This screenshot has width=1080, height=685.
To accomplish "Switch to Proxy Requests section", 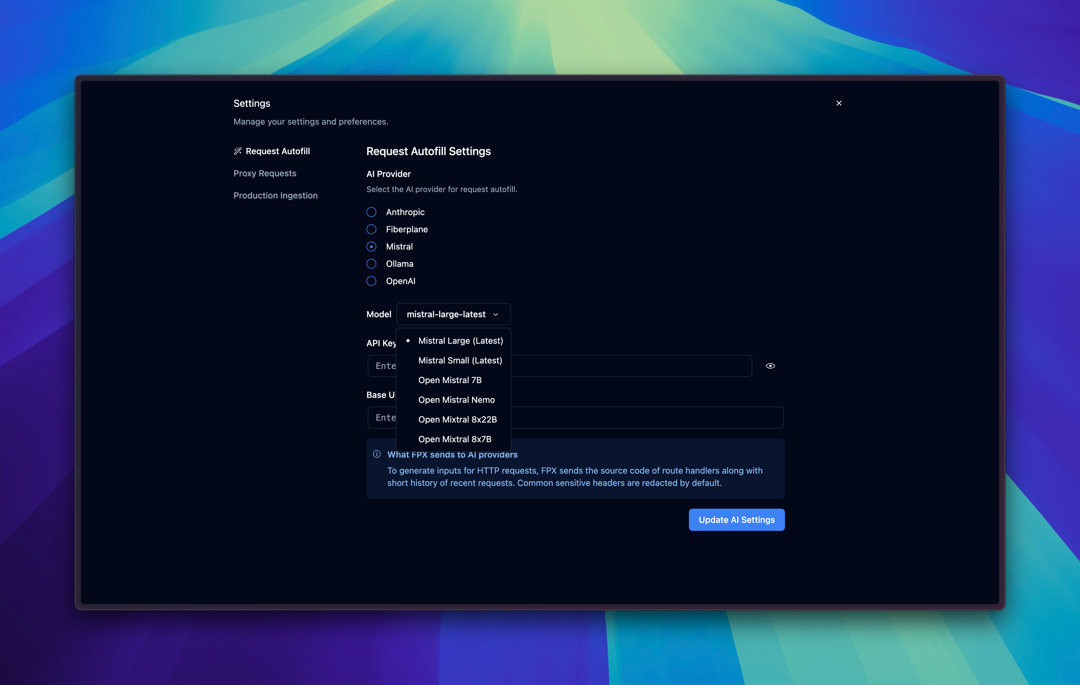I will (x=265, y=173).
